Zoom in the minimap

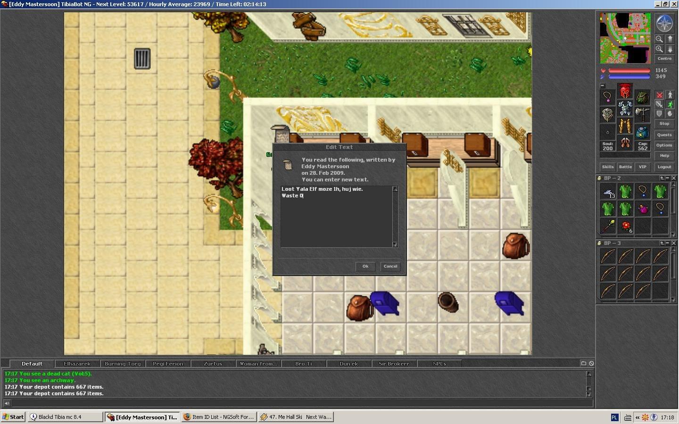659,49
